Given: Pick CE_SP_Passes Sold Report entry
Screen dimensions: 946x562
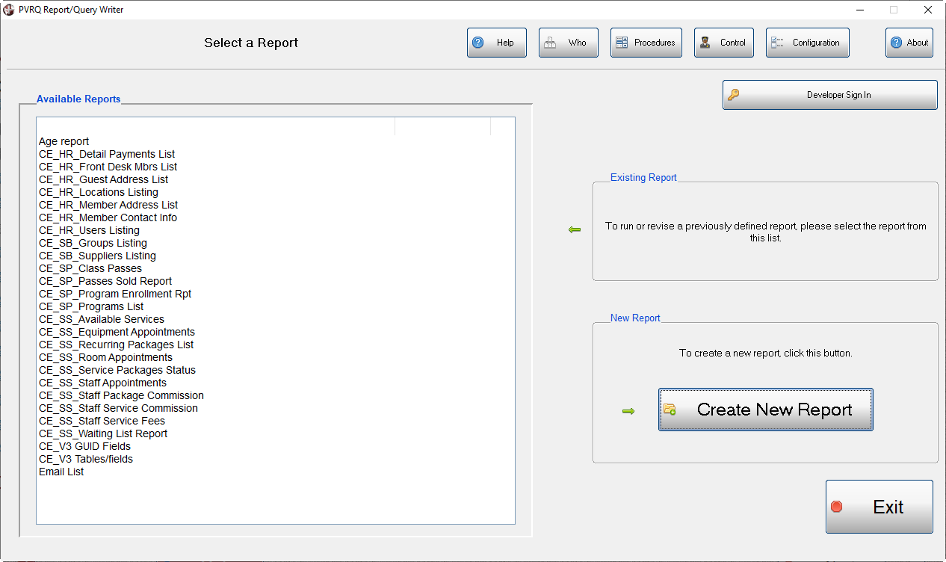Looking at the screenshot, I should coord(105,281).
